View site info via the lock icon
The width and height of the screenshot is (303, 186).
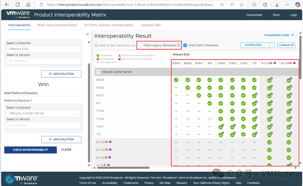point(41,5)
